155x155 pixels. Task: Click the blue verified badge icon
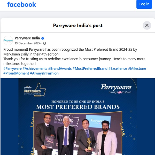[43, 38]
